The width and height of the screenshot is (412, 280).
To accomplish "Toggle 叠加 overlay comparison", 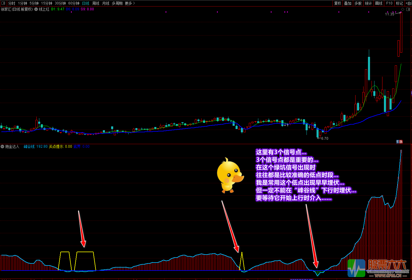I will (348, 3).
